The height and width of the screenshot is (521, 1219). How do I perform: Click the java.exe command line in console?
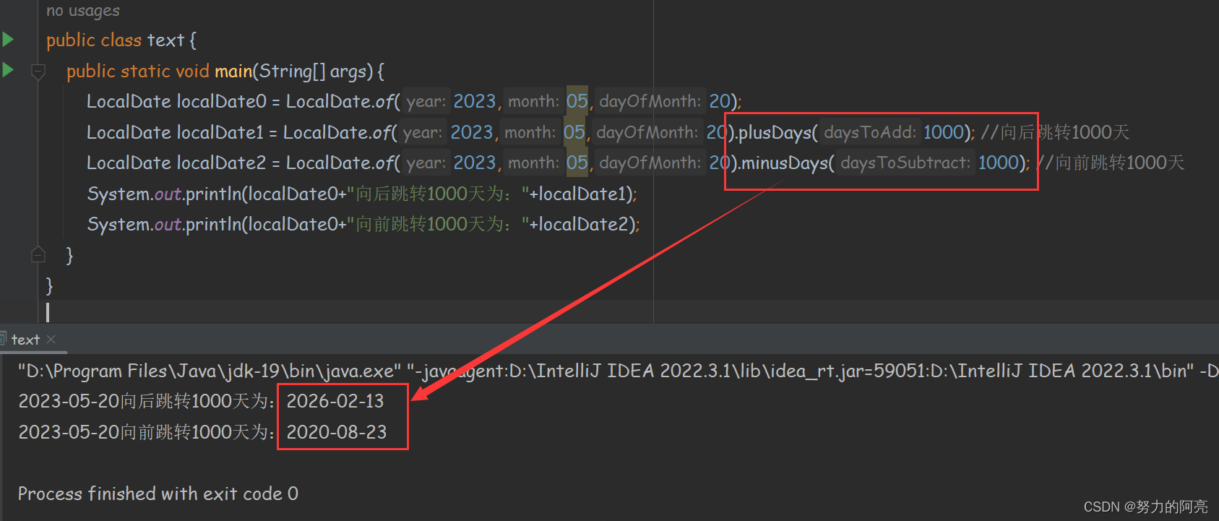618,371
